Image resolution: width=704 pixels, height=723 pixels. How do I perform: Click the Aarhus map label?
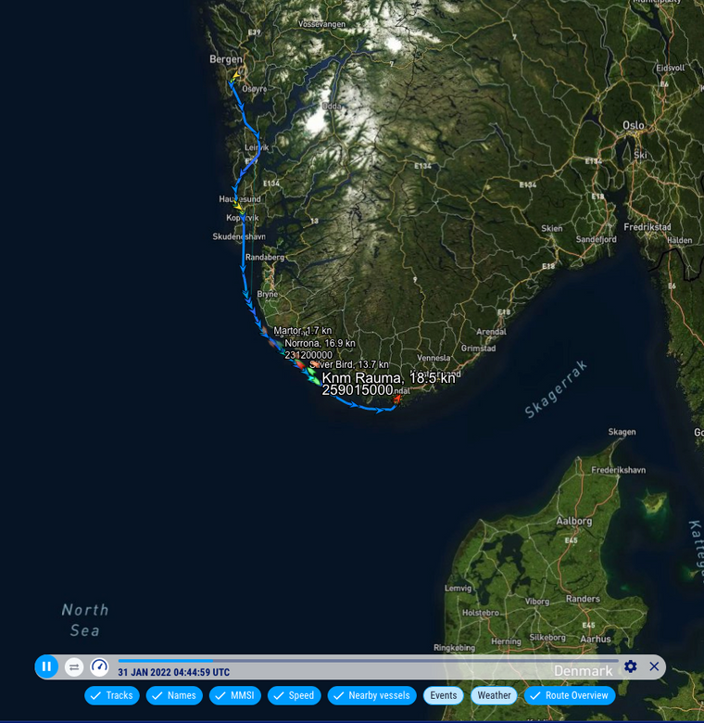click(596, 639)
